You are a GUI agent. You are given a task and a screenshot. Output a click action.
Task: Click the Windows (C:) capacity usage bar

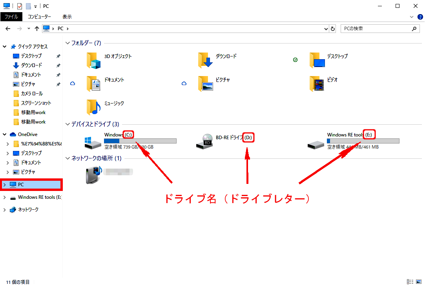pos(140,141)
